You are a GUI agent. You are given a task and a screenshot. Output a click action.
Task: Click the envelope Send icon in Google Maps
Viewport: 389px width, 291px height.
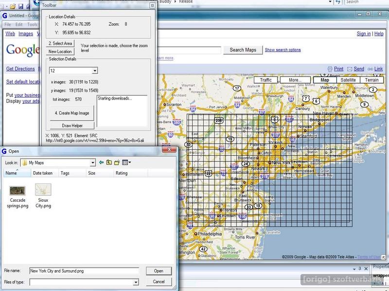[350, 69]
